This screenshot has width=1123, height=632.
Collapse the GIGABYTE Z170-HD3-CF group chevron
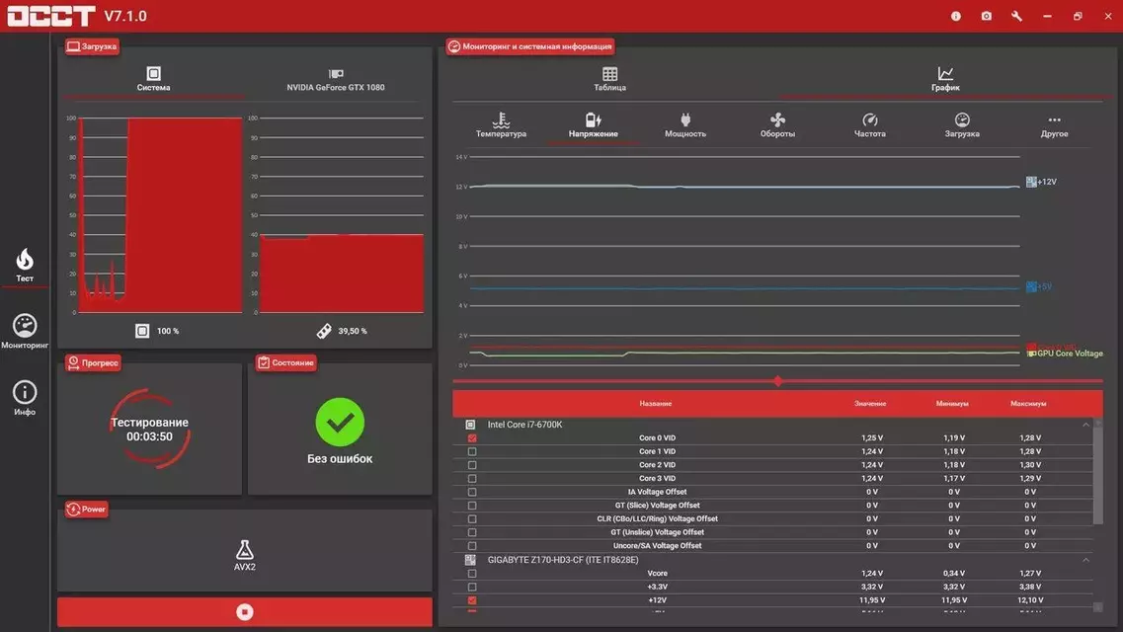(1085, 560)
